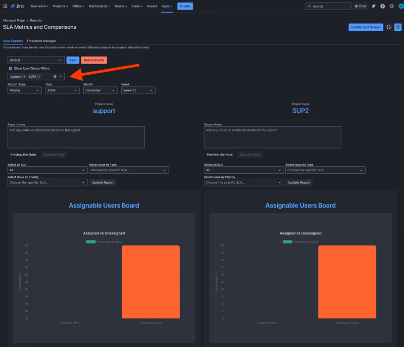The height and width of the screenshot is (347, 404).
Task: Click Enable Split Screen button
Action: (x=366, y=27)
